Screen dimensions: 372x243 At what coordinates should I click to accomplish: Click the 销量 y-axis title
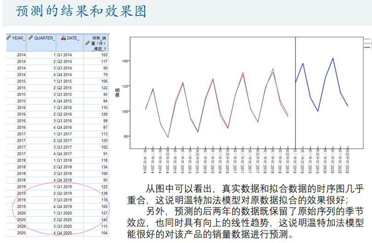coord(117,92)
